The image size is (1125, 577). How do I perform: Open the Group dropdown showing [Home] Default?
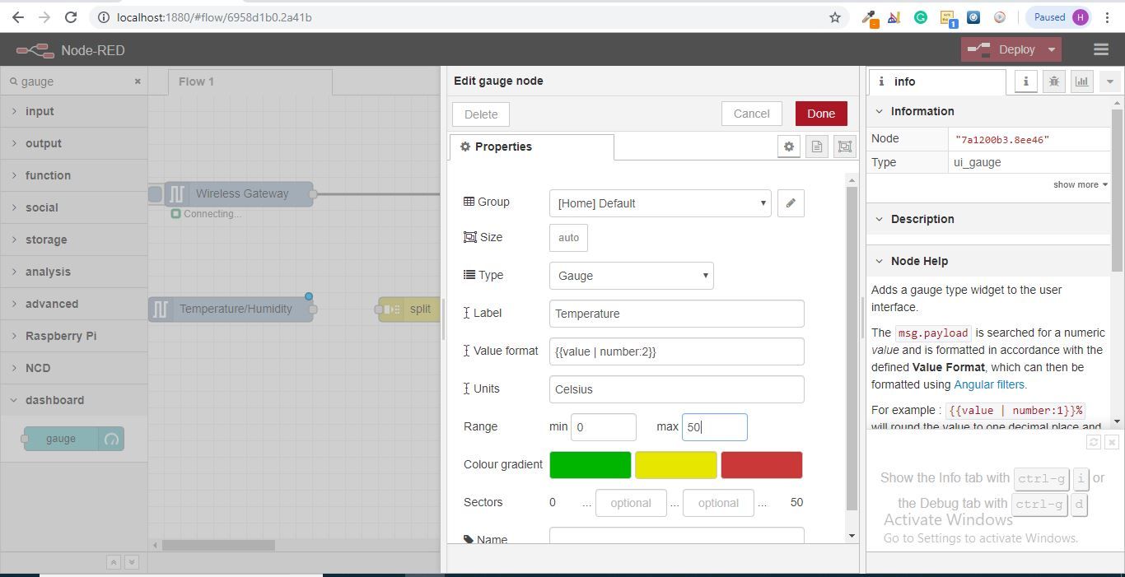tap(661, 203)
